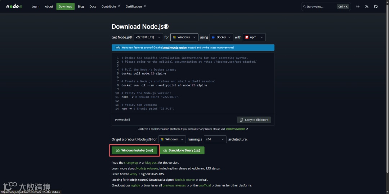Open the Node.js source tarball link

[186, 180]
